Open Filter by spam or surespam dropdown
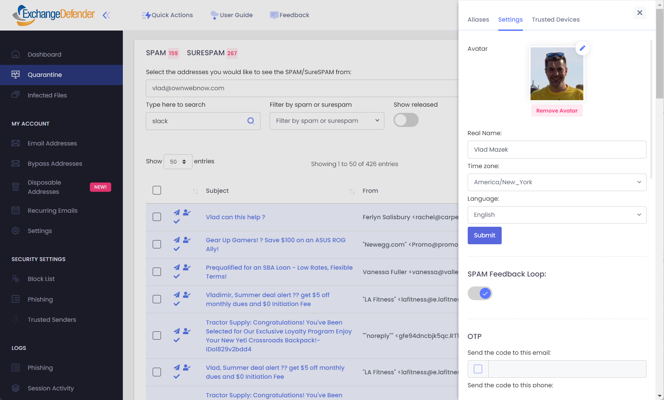The width and height of the screenshot is (664, 400). pyautogui.click(x=327, y=121)
